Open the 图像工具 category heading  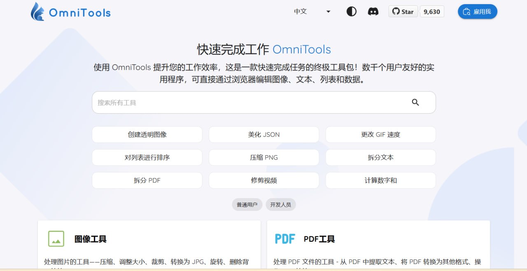91,239
